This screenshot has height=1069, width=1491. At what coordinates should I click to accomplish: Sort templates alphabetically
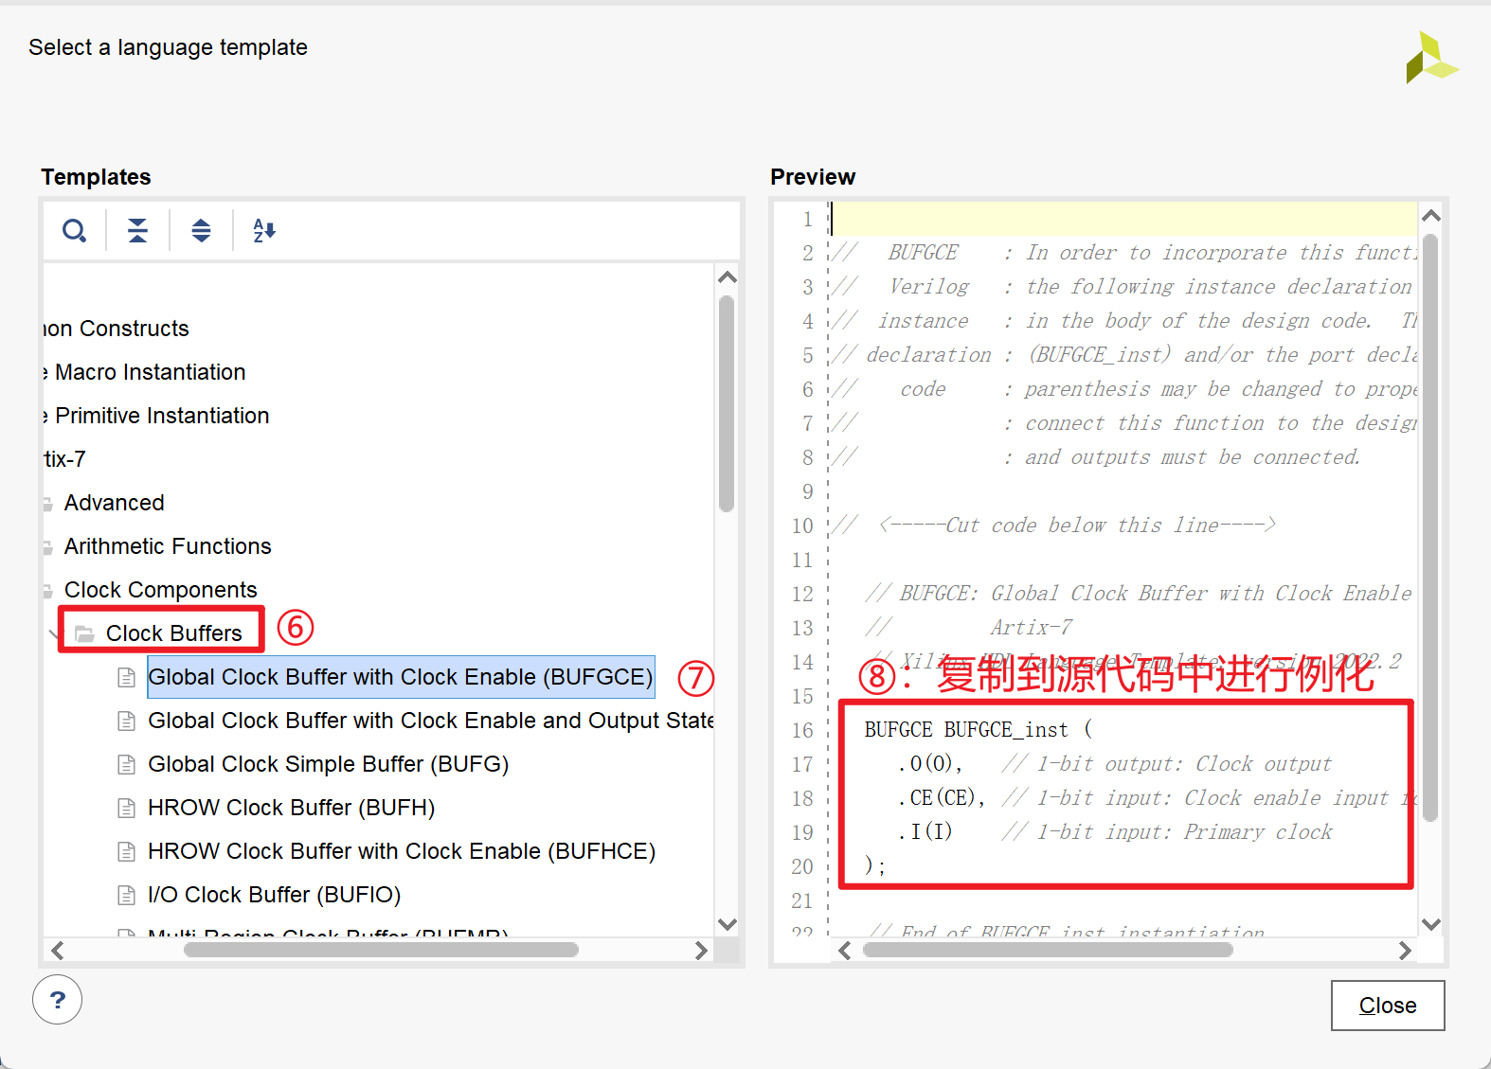pyautogui.click(x=264, y=230)
